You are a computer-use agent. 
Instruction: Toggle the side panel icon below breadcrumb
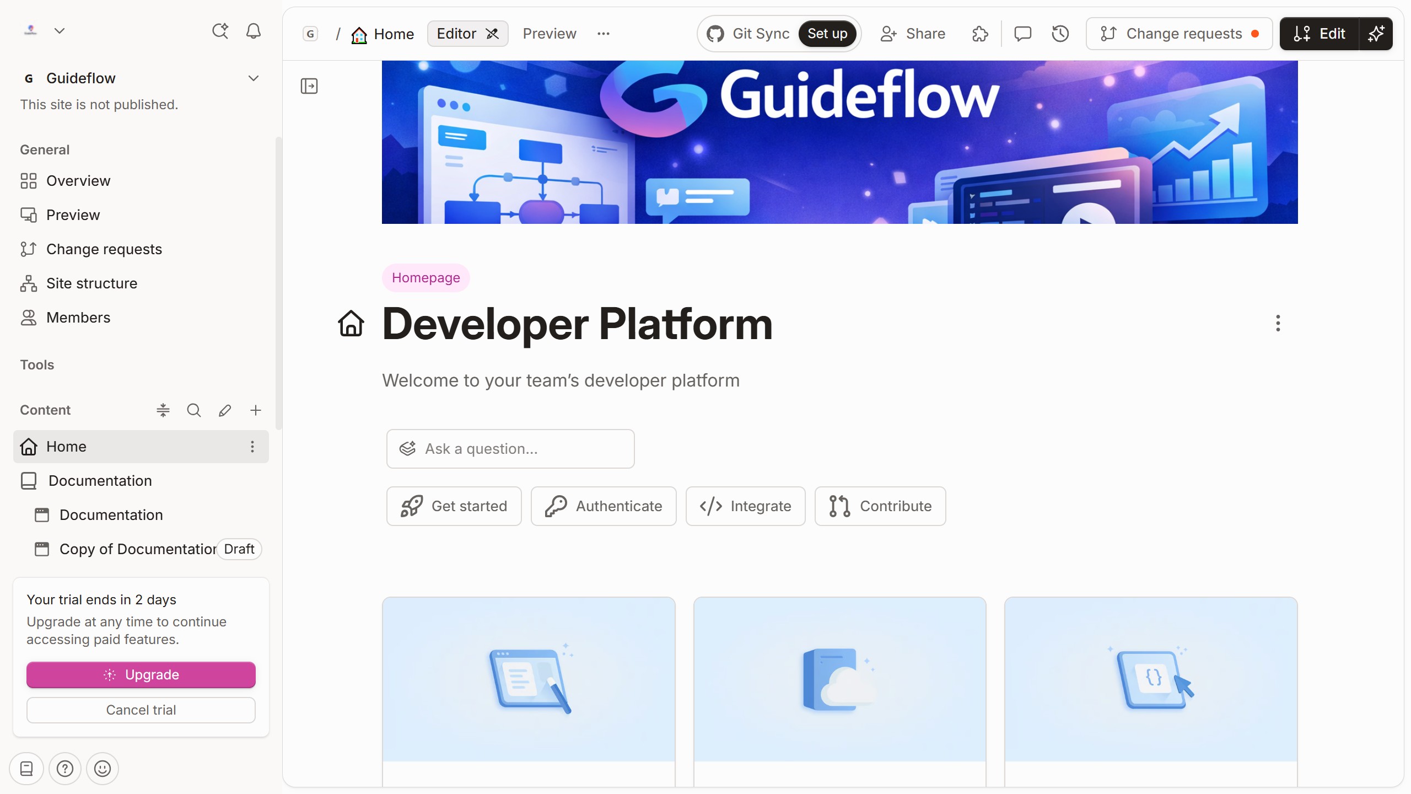(309, 86)
